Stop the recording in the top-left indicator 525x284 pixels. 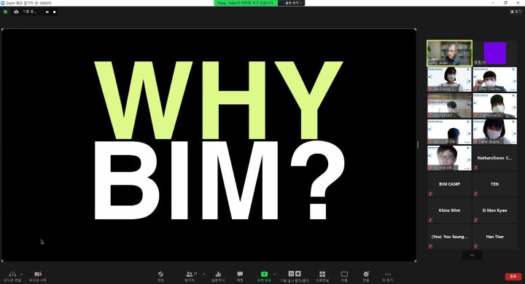pos(54,12)
